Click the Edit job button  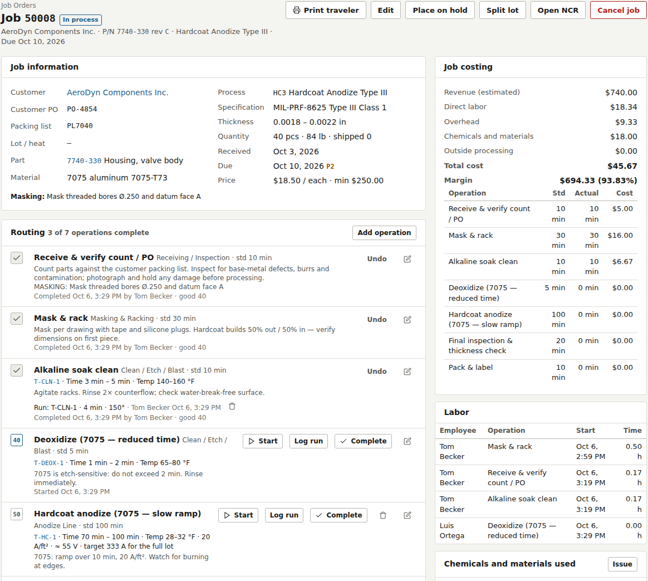pos(386,11)
